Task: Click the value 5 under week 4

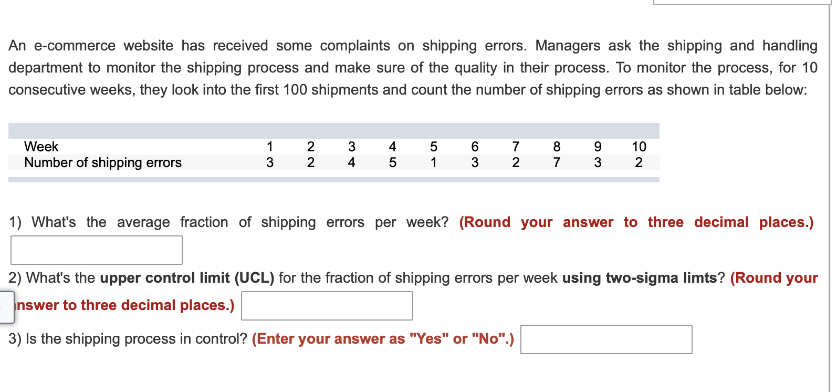Action: pyautogui.click(x=392, y=163)
